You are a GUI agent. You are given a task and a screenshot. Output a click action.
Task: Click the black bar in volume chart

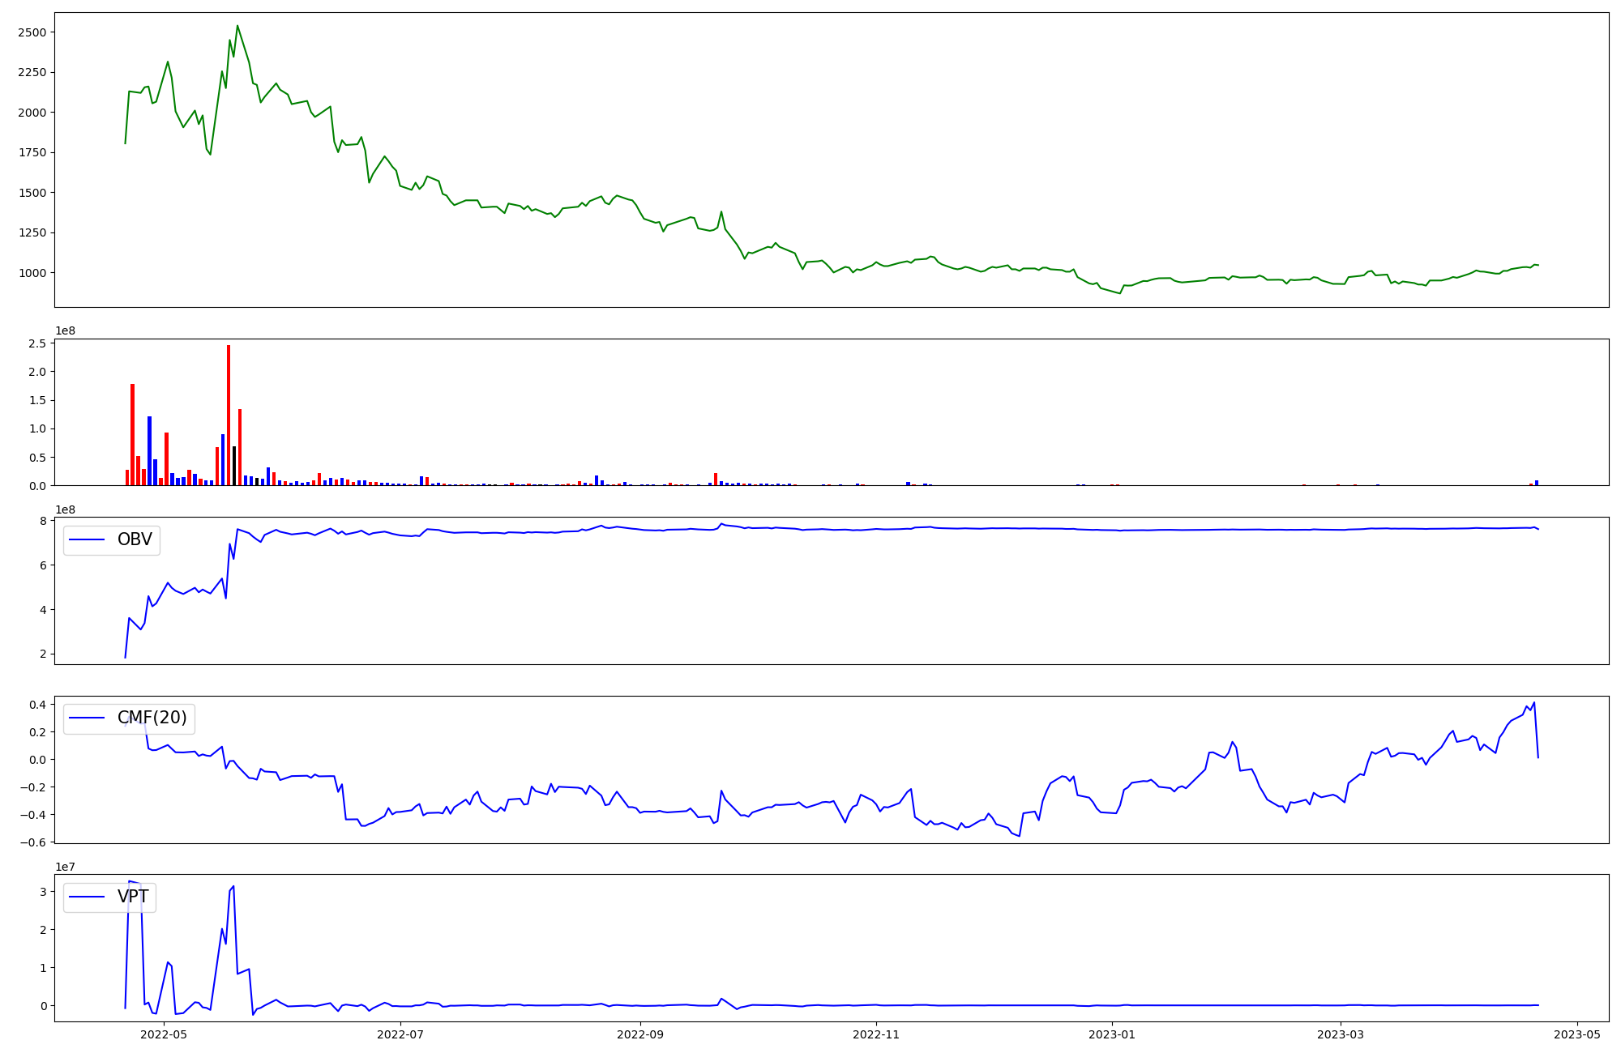pyautogui.click(x=234, y=466)
